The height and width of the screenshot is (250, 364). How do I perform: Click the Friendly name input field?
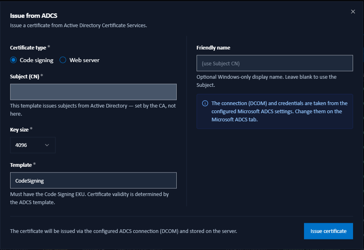[x=275, y=63]
